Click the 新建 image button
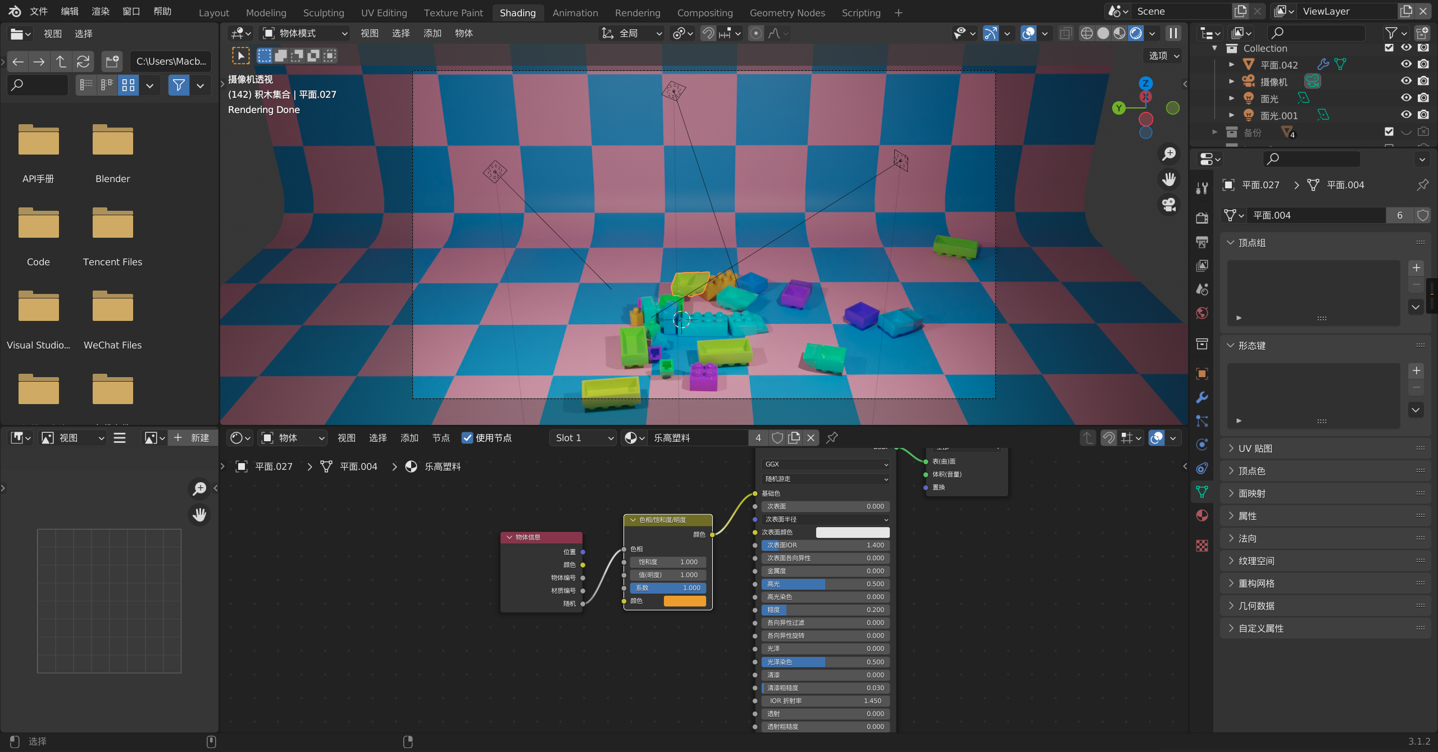Image resolution: width=1438 pixels, height=752 pixels. pyautogui.click(x=192, y=438)
